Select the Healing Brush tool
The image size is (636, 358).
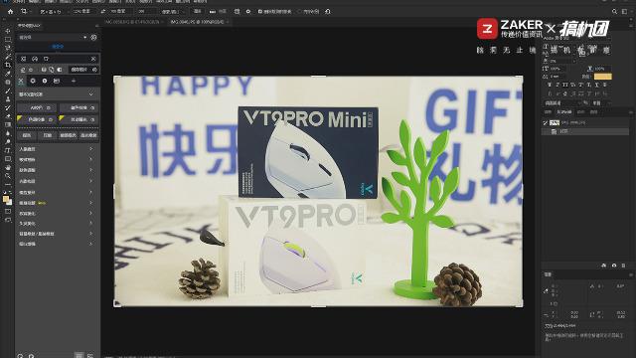coord(8,82)
